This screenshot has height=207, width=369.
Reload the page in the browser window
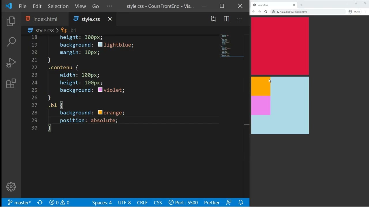pyautogui.click(x=266, y=12)
